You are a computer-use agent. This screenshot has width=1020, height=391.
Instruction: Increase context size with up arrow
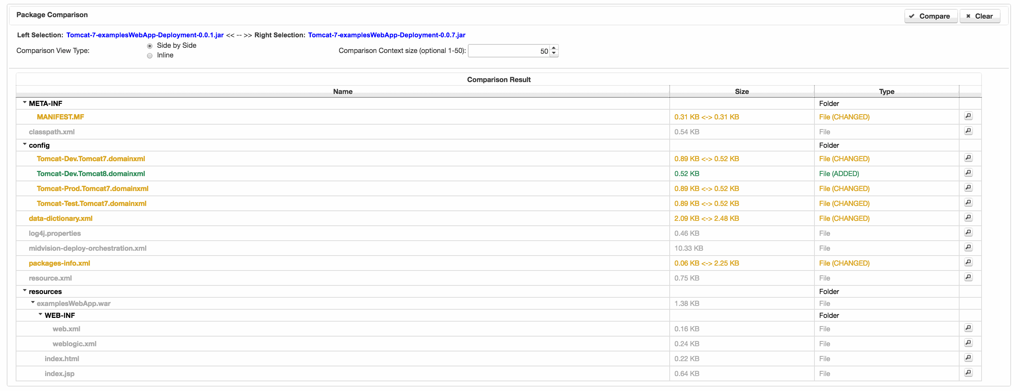pyautogui.click(x=554, y=48)
